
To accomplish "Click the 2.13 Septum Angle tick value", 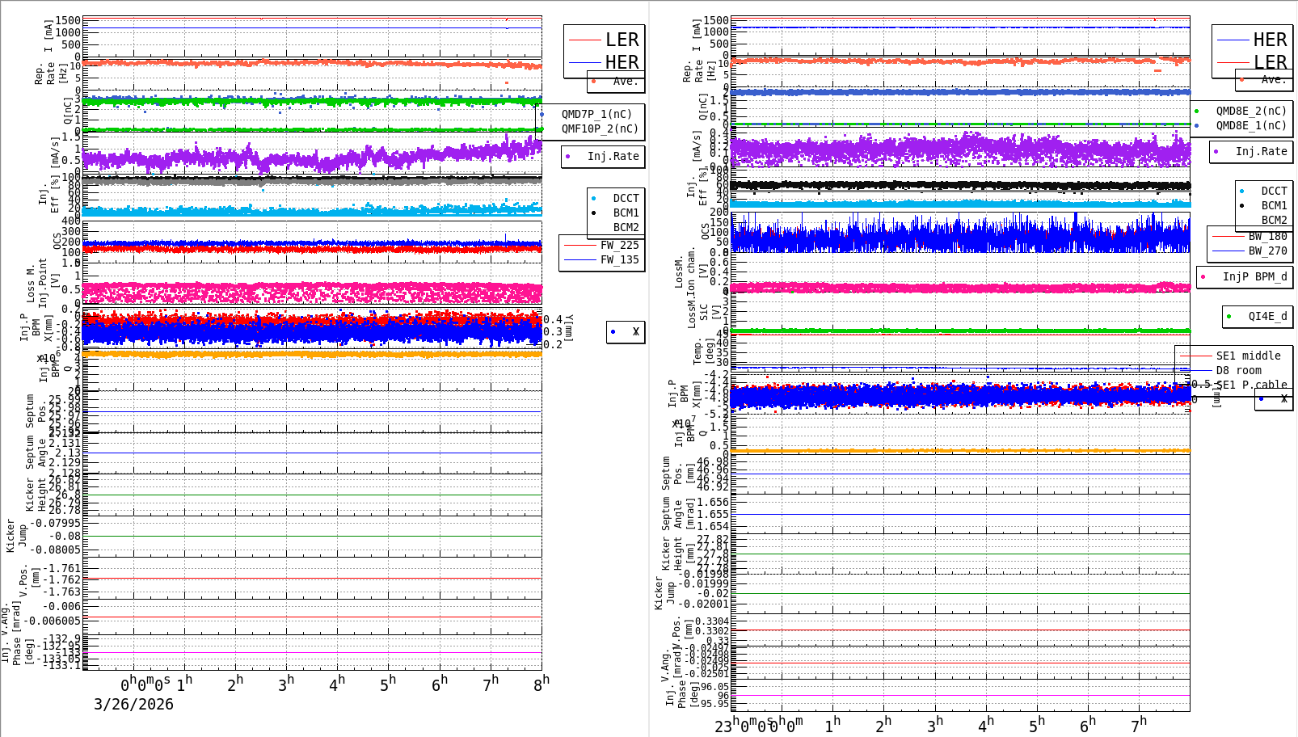I will coord(68,453).
